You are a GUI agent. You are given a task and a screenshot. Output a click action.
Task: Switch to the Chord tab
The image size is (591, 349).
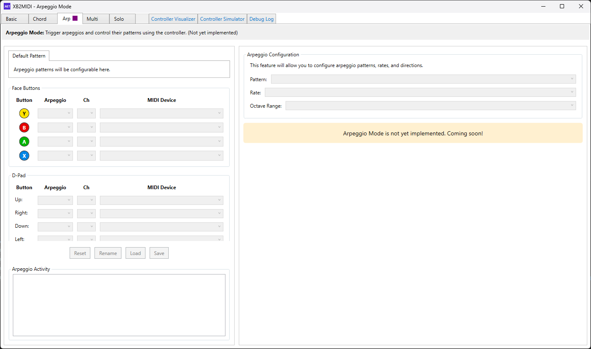(40, 19)
